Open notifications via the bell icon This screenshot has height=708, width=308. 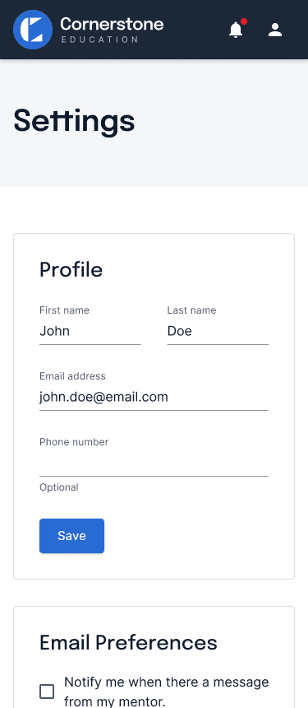point(236,30)
